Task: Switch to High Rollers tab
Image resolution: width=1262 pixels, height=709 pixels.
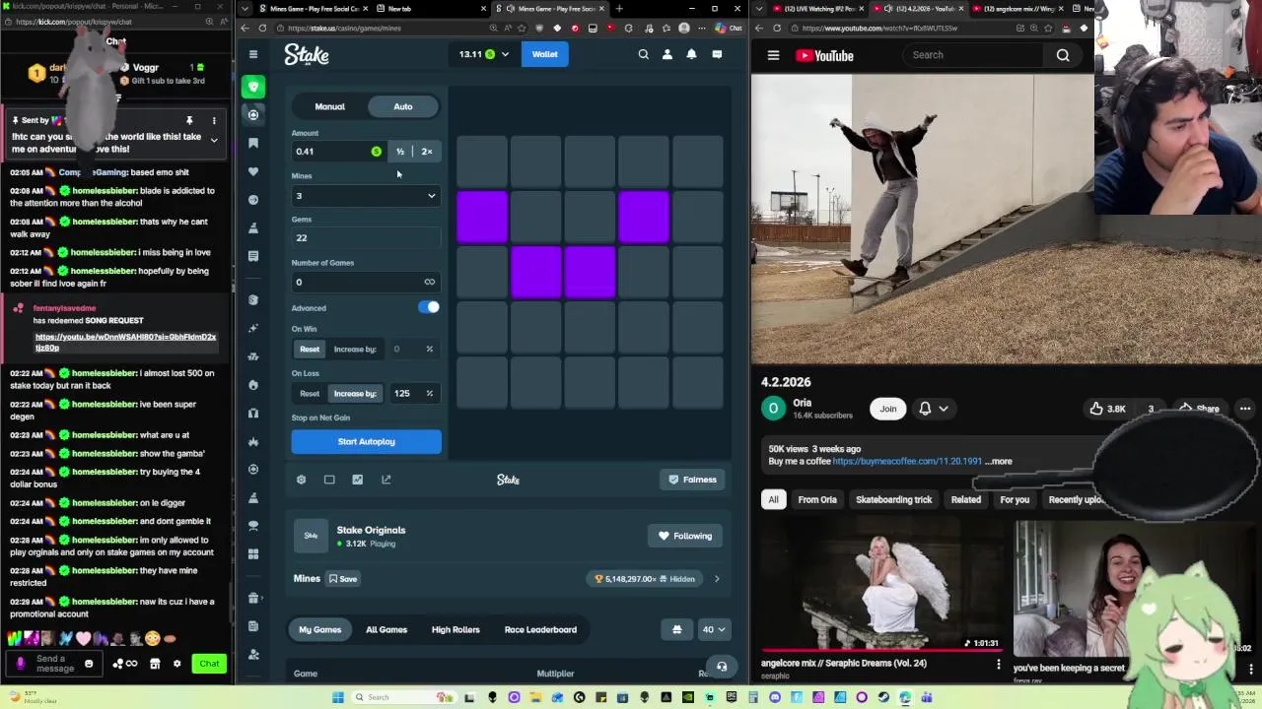Action: (456, 629)
